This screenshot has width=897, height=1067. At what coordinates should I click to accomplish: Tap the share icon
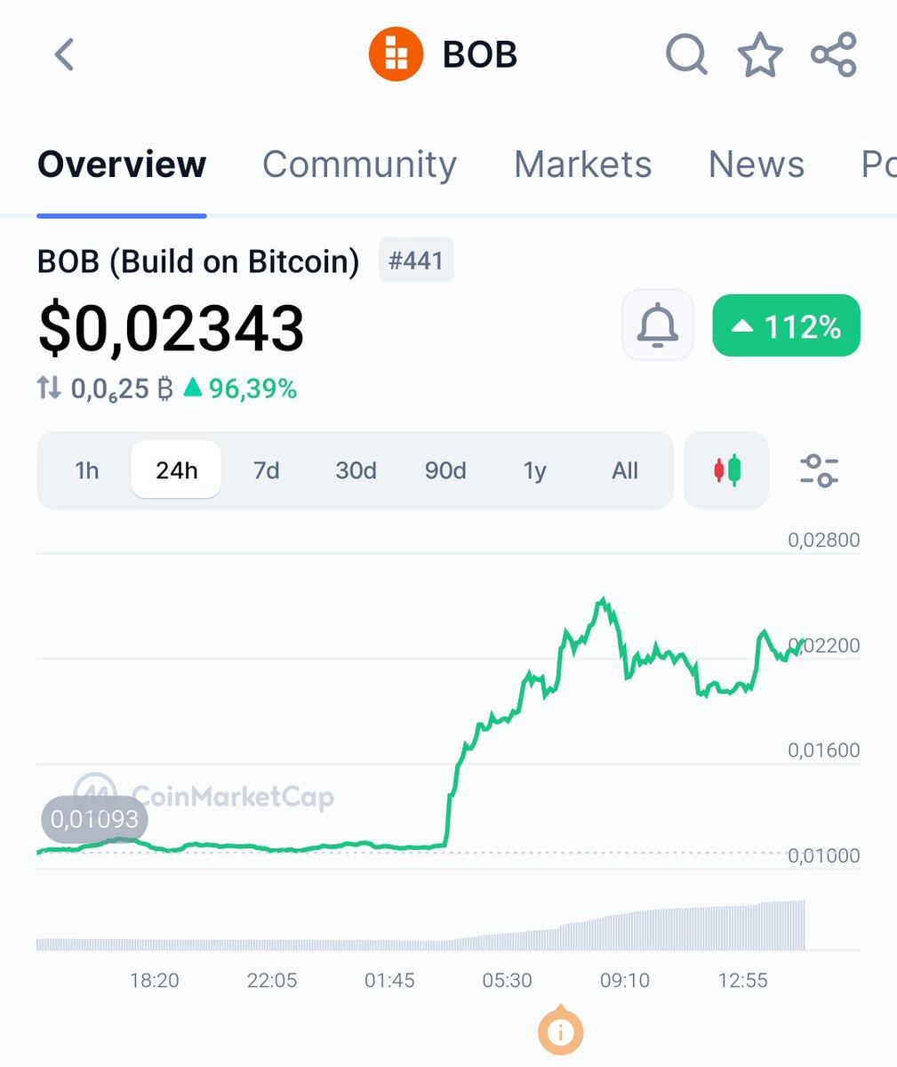[x=834, y=54]
